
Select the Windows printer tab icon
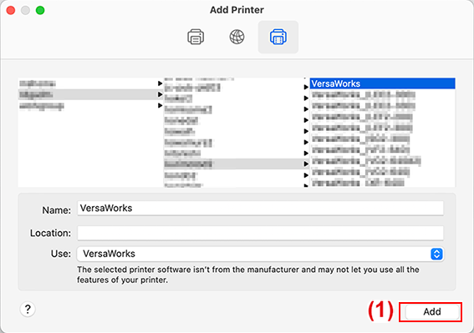point(278,37)
